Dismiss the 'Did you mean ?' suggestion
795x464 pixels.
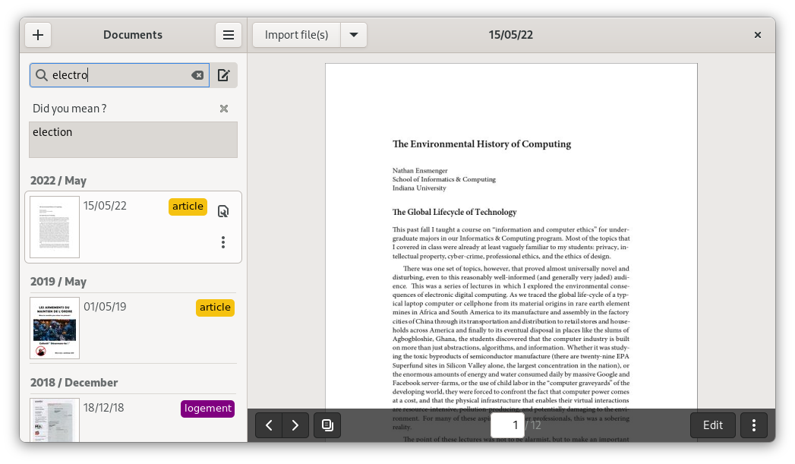pyautogui.click(x=224, y=109)
